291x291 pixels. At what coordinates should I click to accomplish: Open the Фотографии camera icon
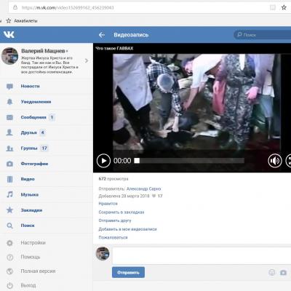pos(9,164)
